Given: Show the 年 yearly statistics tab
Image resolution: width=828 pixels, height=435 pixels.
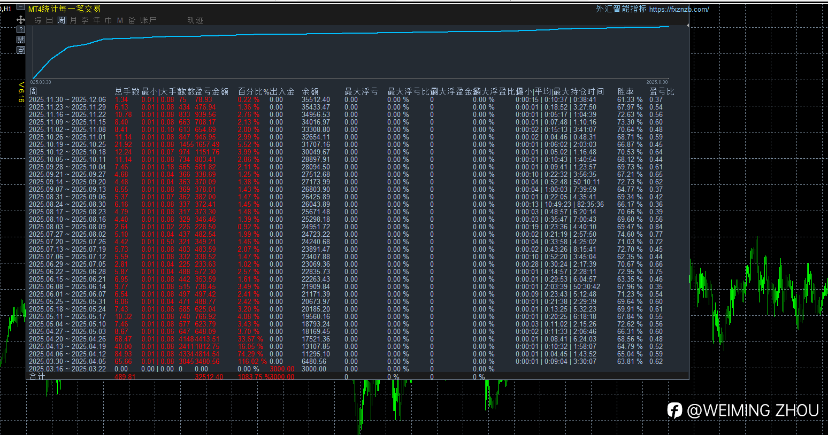Looking at the screenshot, I should click(x=97, y=20).
